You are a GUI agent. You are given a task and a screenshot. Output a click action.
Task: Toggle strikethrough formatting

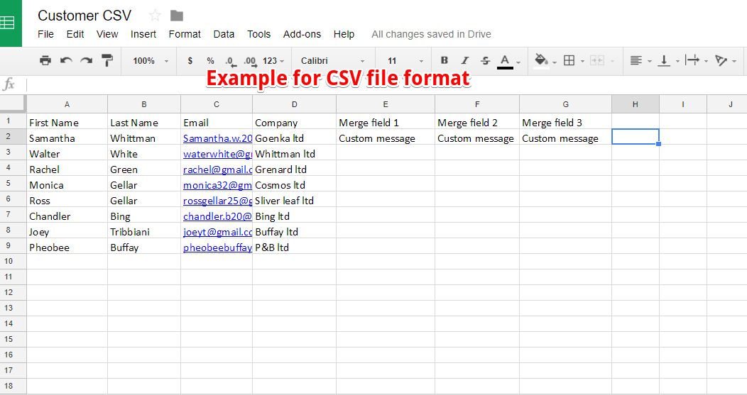coord(485,60)
